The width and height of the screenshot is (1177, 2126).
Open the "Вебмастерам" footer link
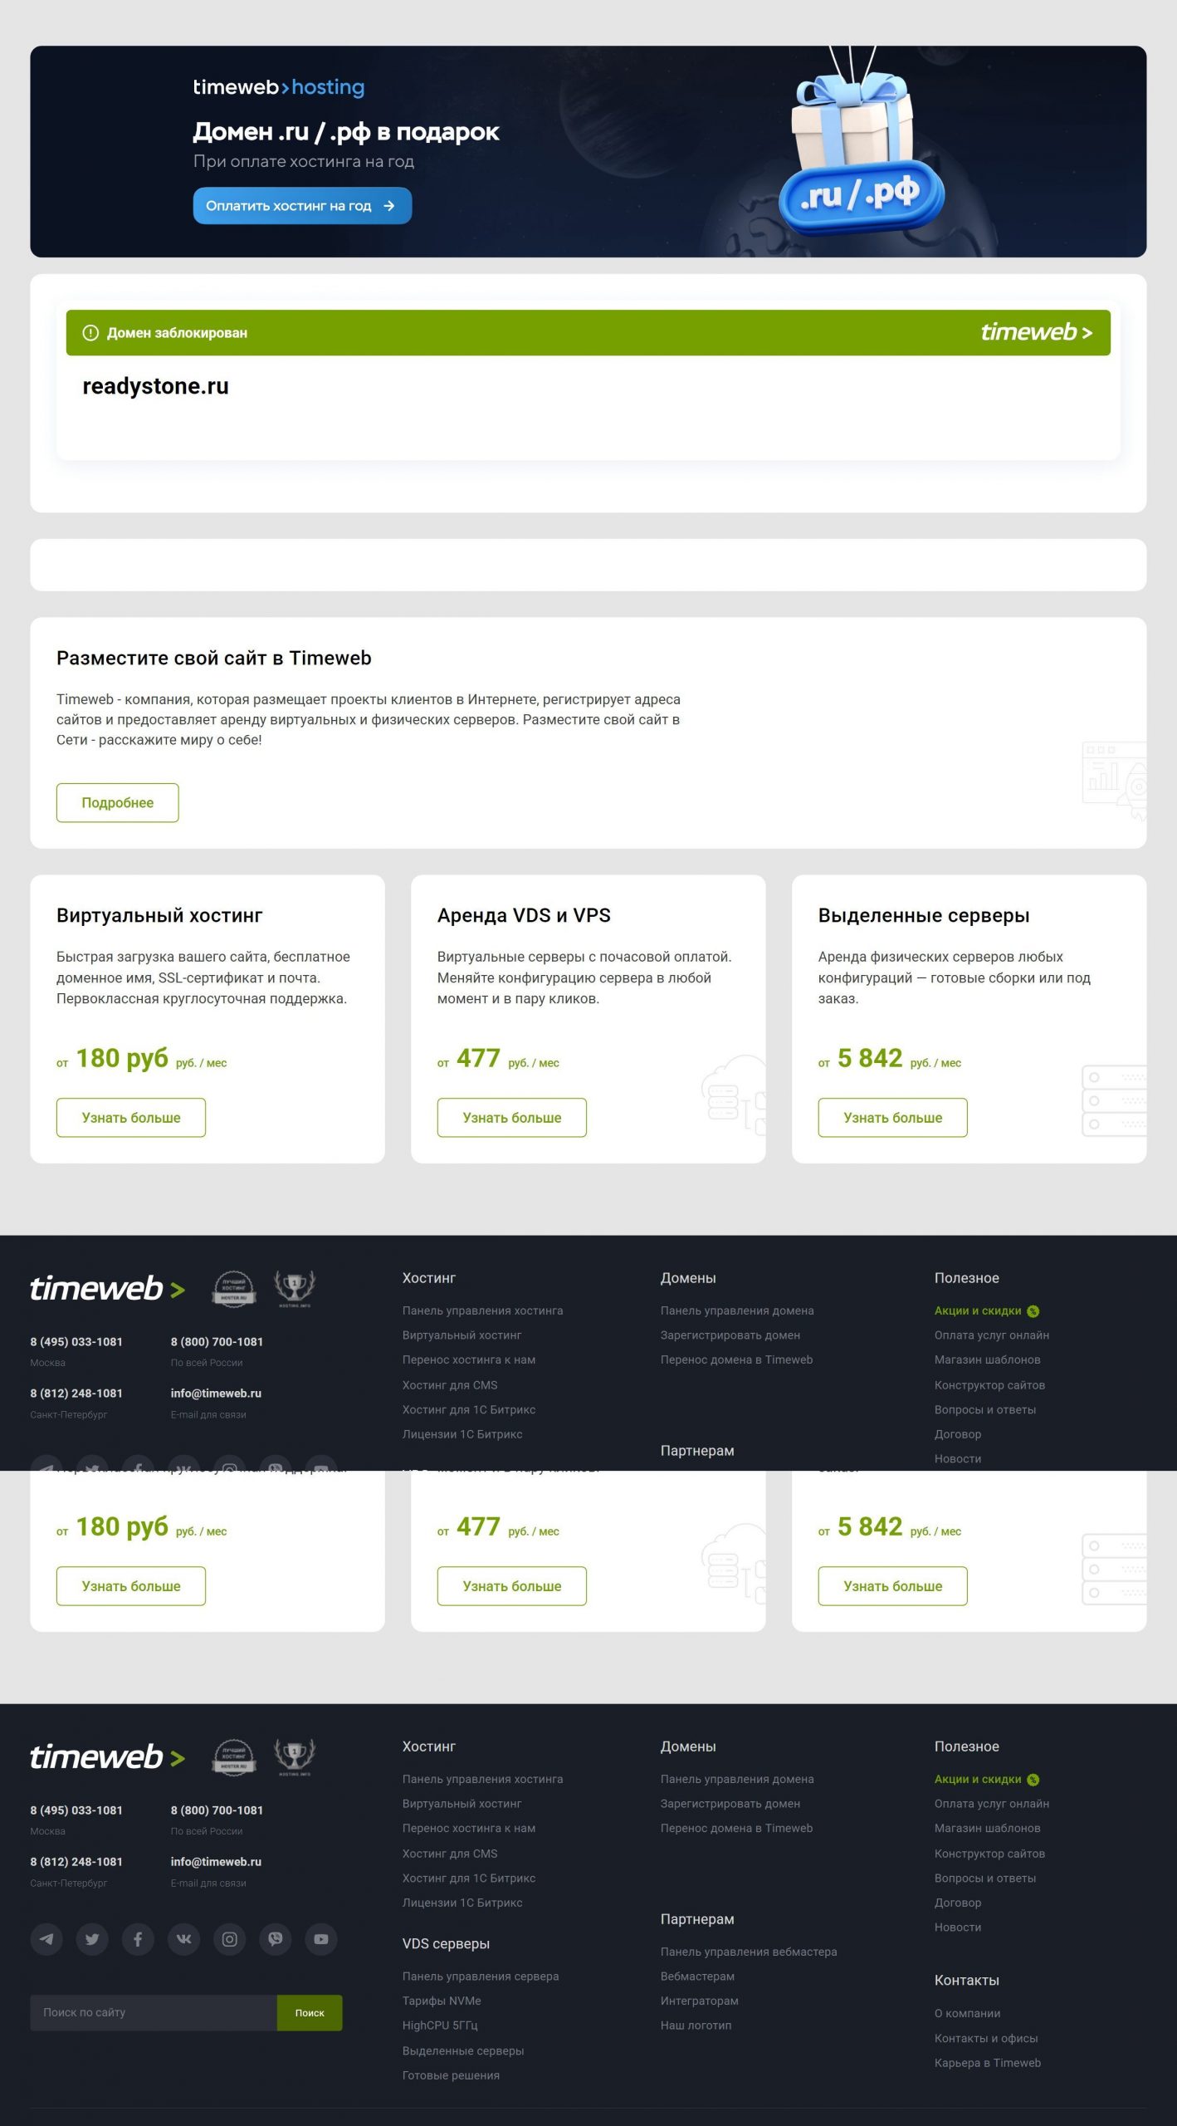click(697, 1976)
